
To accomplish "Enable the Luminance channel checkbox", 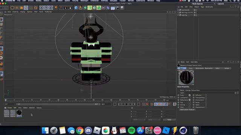I will [x=189, y=97].
